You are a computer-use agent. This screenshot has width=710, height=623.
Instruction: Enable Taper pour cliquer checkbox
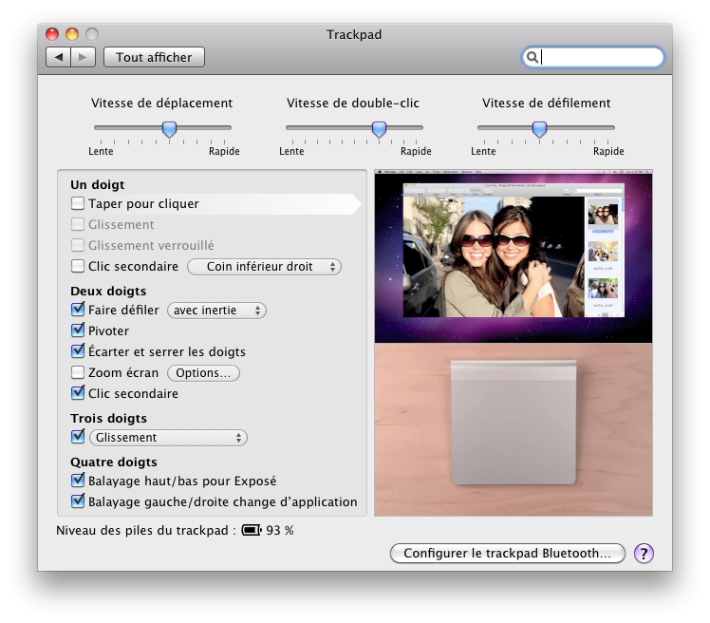tap(78, 203)
